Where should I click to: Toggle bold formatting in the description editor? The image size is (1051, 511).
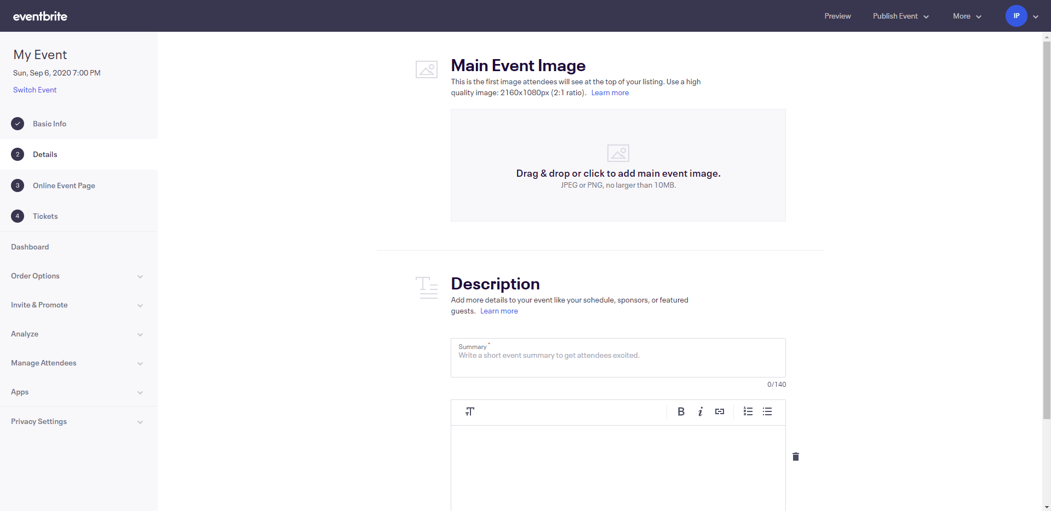click(x=681, y=411)
